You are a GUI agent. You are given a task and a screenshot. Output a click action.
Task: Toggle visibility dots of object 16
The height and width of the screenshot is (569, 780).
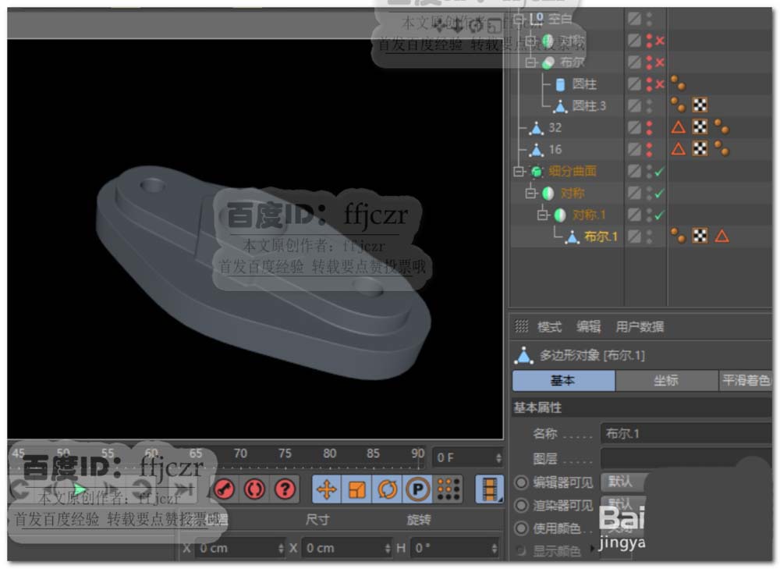click(x=649, y=149)
